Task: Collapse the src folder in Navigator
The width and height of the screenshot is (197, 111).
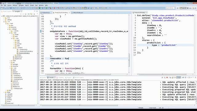Action: pos(4,22)
